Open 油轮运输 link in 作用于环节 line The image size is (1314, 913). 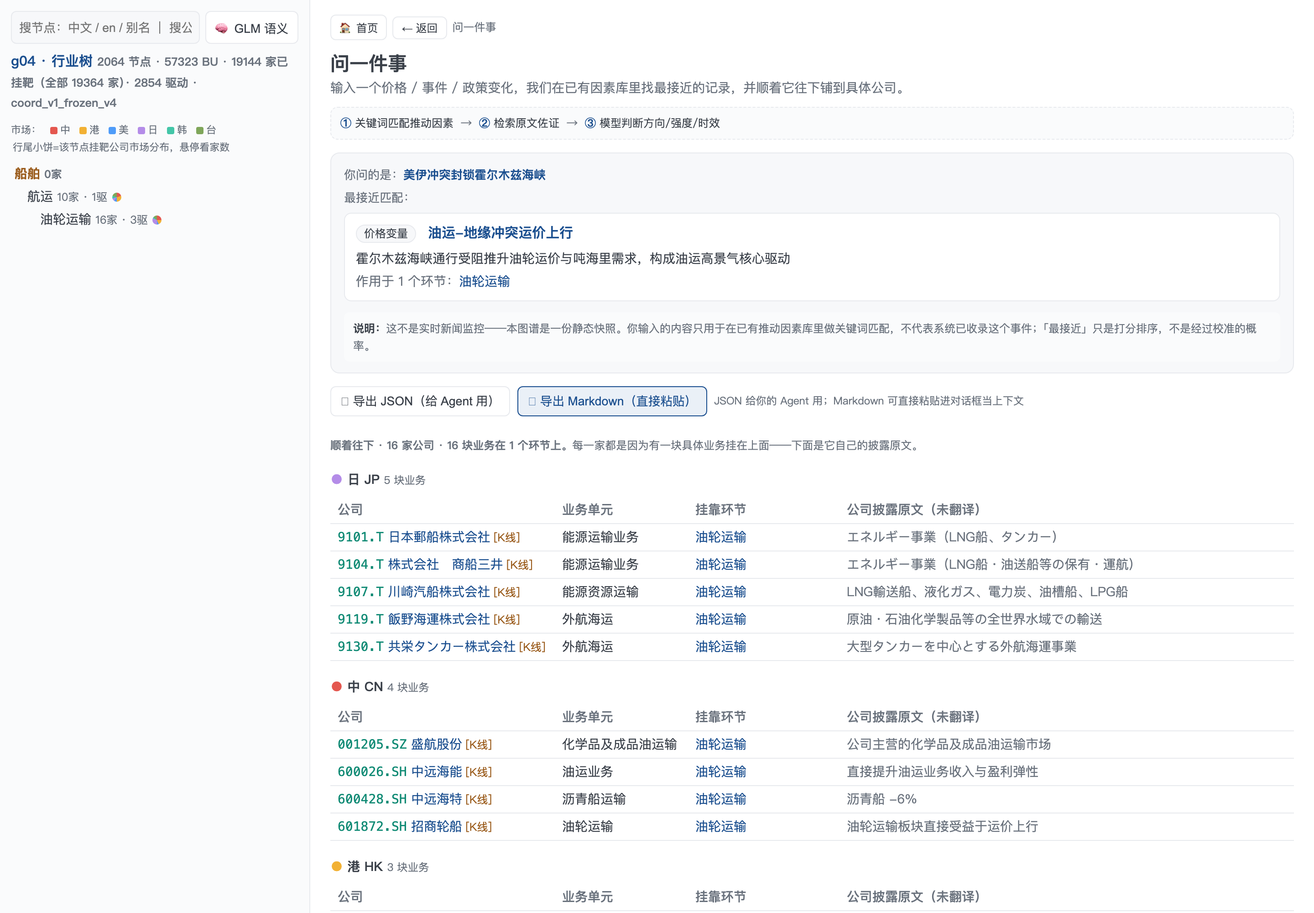[485, 282]
